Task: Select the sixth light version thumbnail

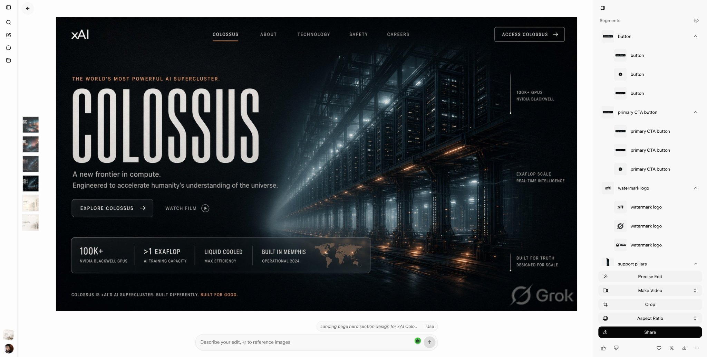Action: 30,223
